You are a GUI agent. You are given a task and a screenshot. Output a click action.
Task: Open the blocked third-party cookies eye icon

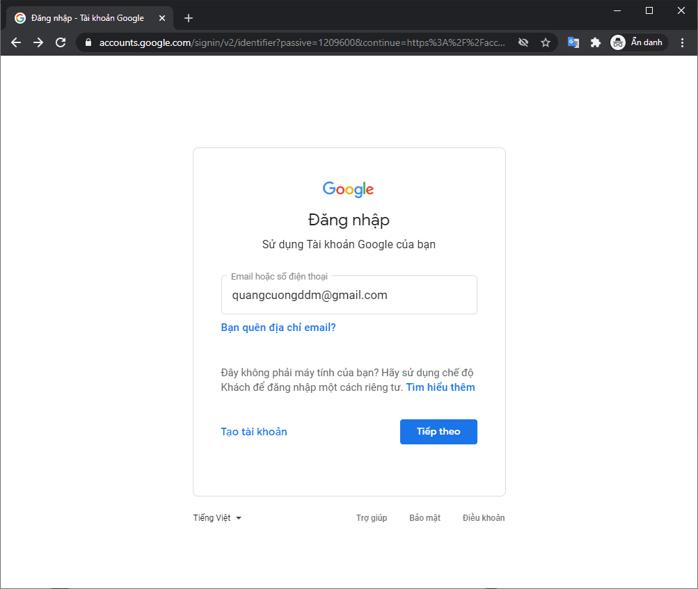coord(523,42)
